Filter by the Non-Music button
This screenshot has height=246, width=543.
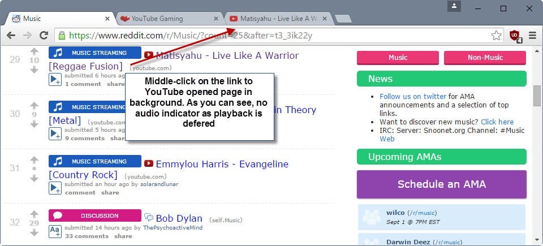[485, 58]
